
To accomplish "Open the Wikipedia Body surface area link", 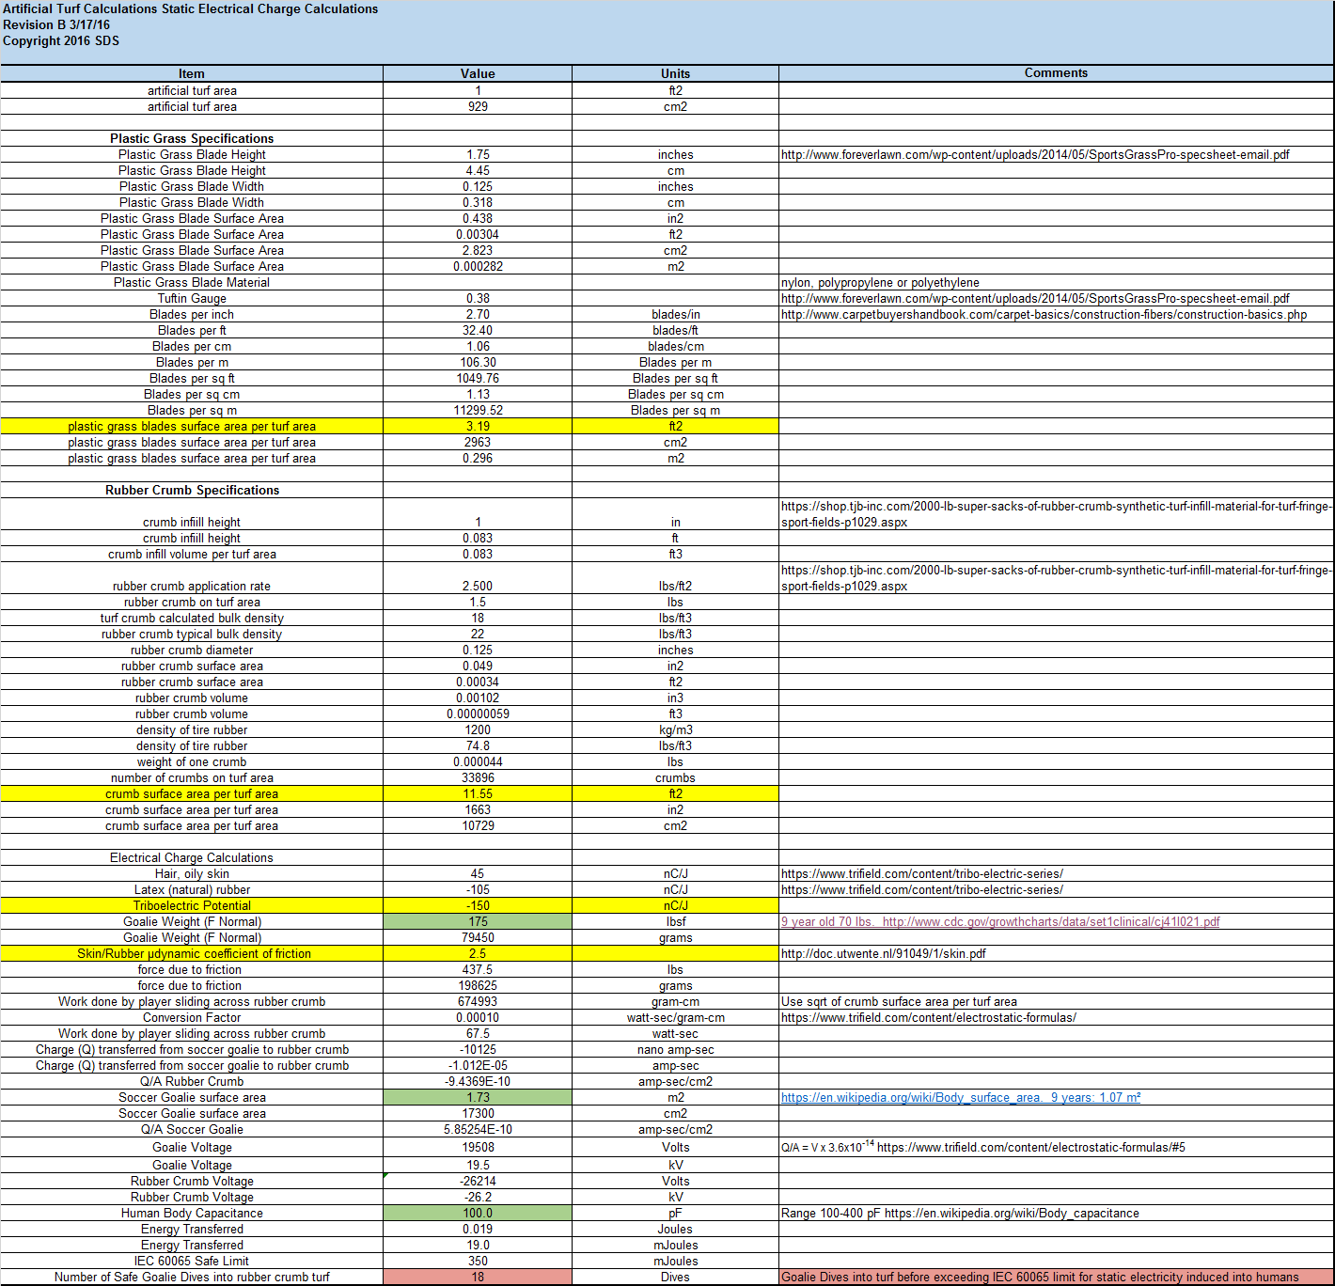I will point(960,1097).
